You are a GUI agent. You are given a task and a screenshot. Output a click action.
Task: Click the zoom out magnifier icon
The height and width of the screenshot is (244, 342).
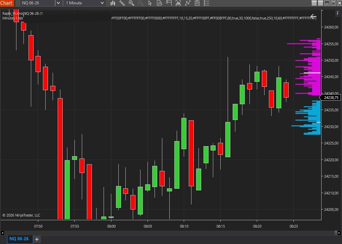click(x=141, y=3)
